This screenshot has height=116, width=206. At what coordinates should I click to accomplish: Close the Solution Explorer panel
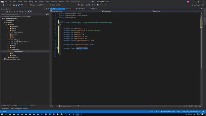pyautogui.click(x=48, y=9)
